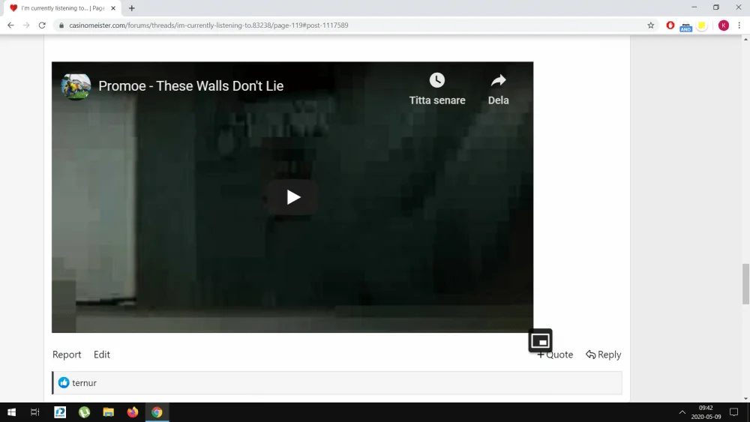Image resolution: width=750 pixels, height=422 pixels.
Task: Edit this forum post
Action: tap(101, 355)
